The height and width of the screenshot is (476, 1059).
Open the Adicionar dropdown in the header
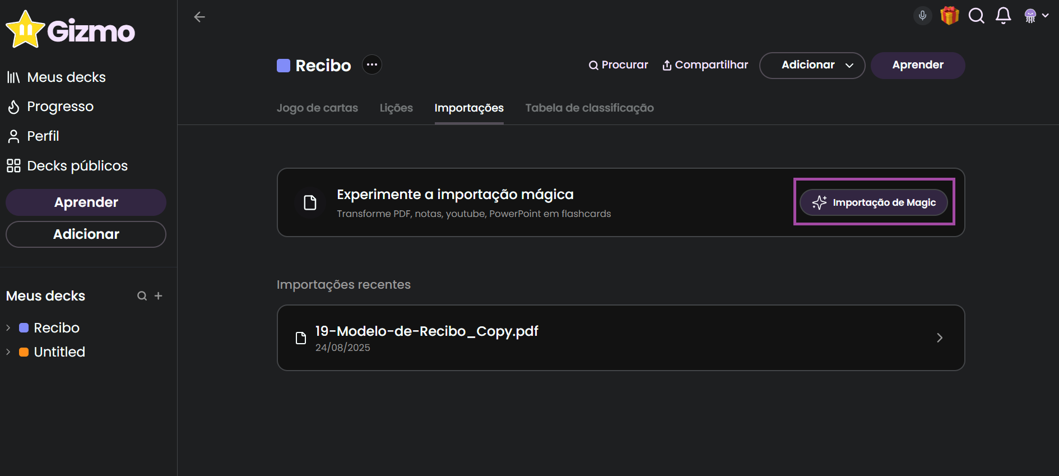click(812, 66)
